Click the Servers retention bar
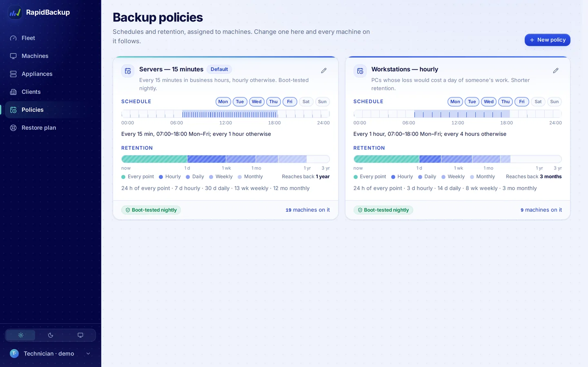The width and height of the screenshot is (588, 367). click(x=225, y=159)
